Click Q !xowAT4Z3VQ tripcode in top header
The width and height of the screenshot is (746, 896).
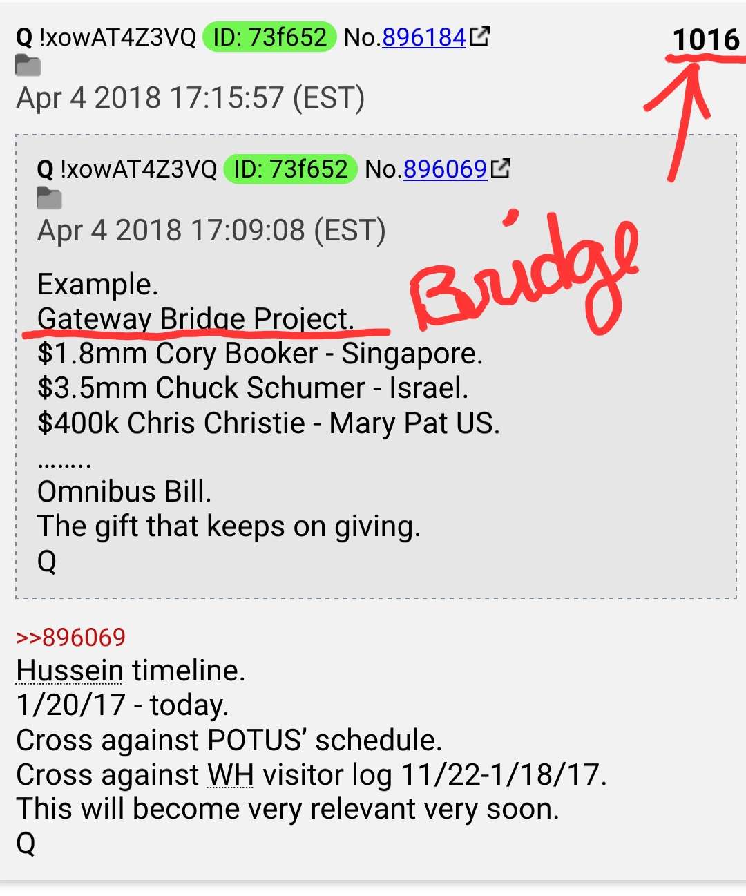click(x=106, y=37)
